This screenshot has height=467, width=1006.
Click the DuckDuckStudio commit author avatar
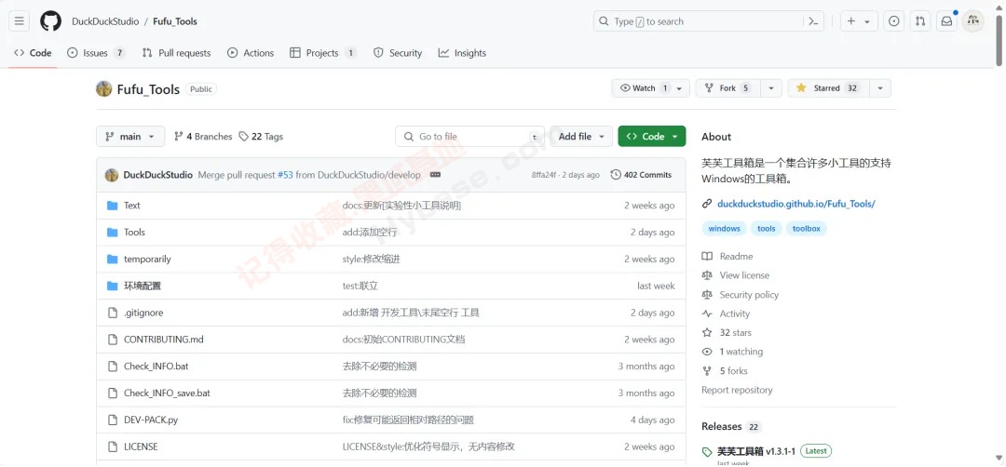click(112, 175)
